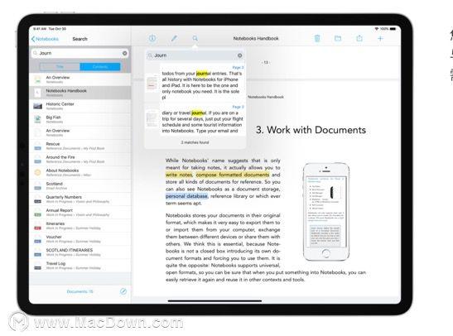Click highlighted text 'compose formatted documents'
The image size is (453, 336).
click(233, 175)
